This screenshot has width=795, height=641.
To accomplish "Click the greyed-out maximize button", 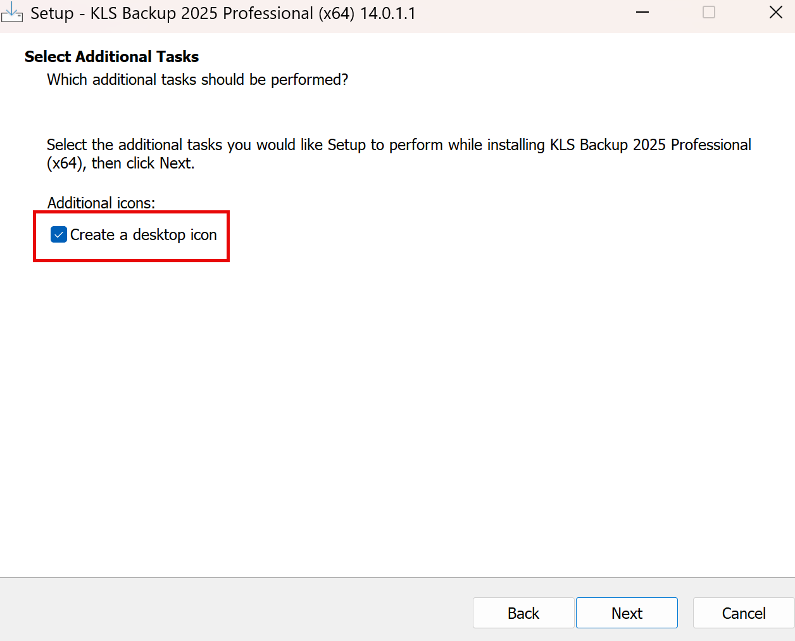I will pos(709,13).
